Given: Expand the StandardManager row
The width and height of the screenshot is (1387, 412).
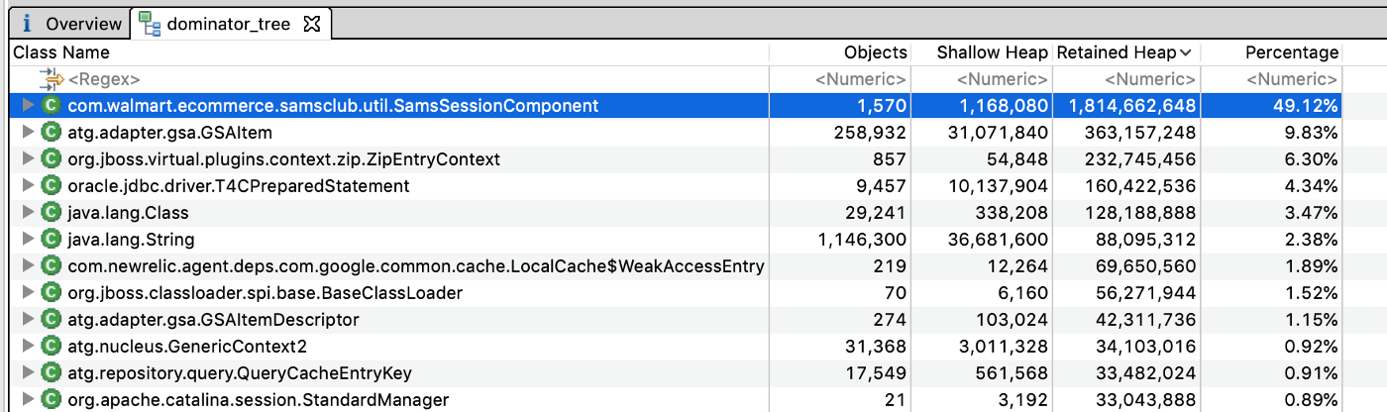Looking at the screenshot, I should tap(28, 399).
